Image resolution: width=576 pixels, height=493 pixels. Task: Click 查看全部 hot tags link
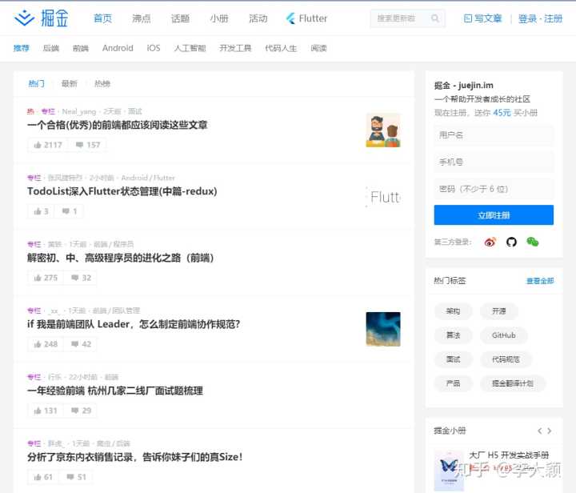(540, 281)
